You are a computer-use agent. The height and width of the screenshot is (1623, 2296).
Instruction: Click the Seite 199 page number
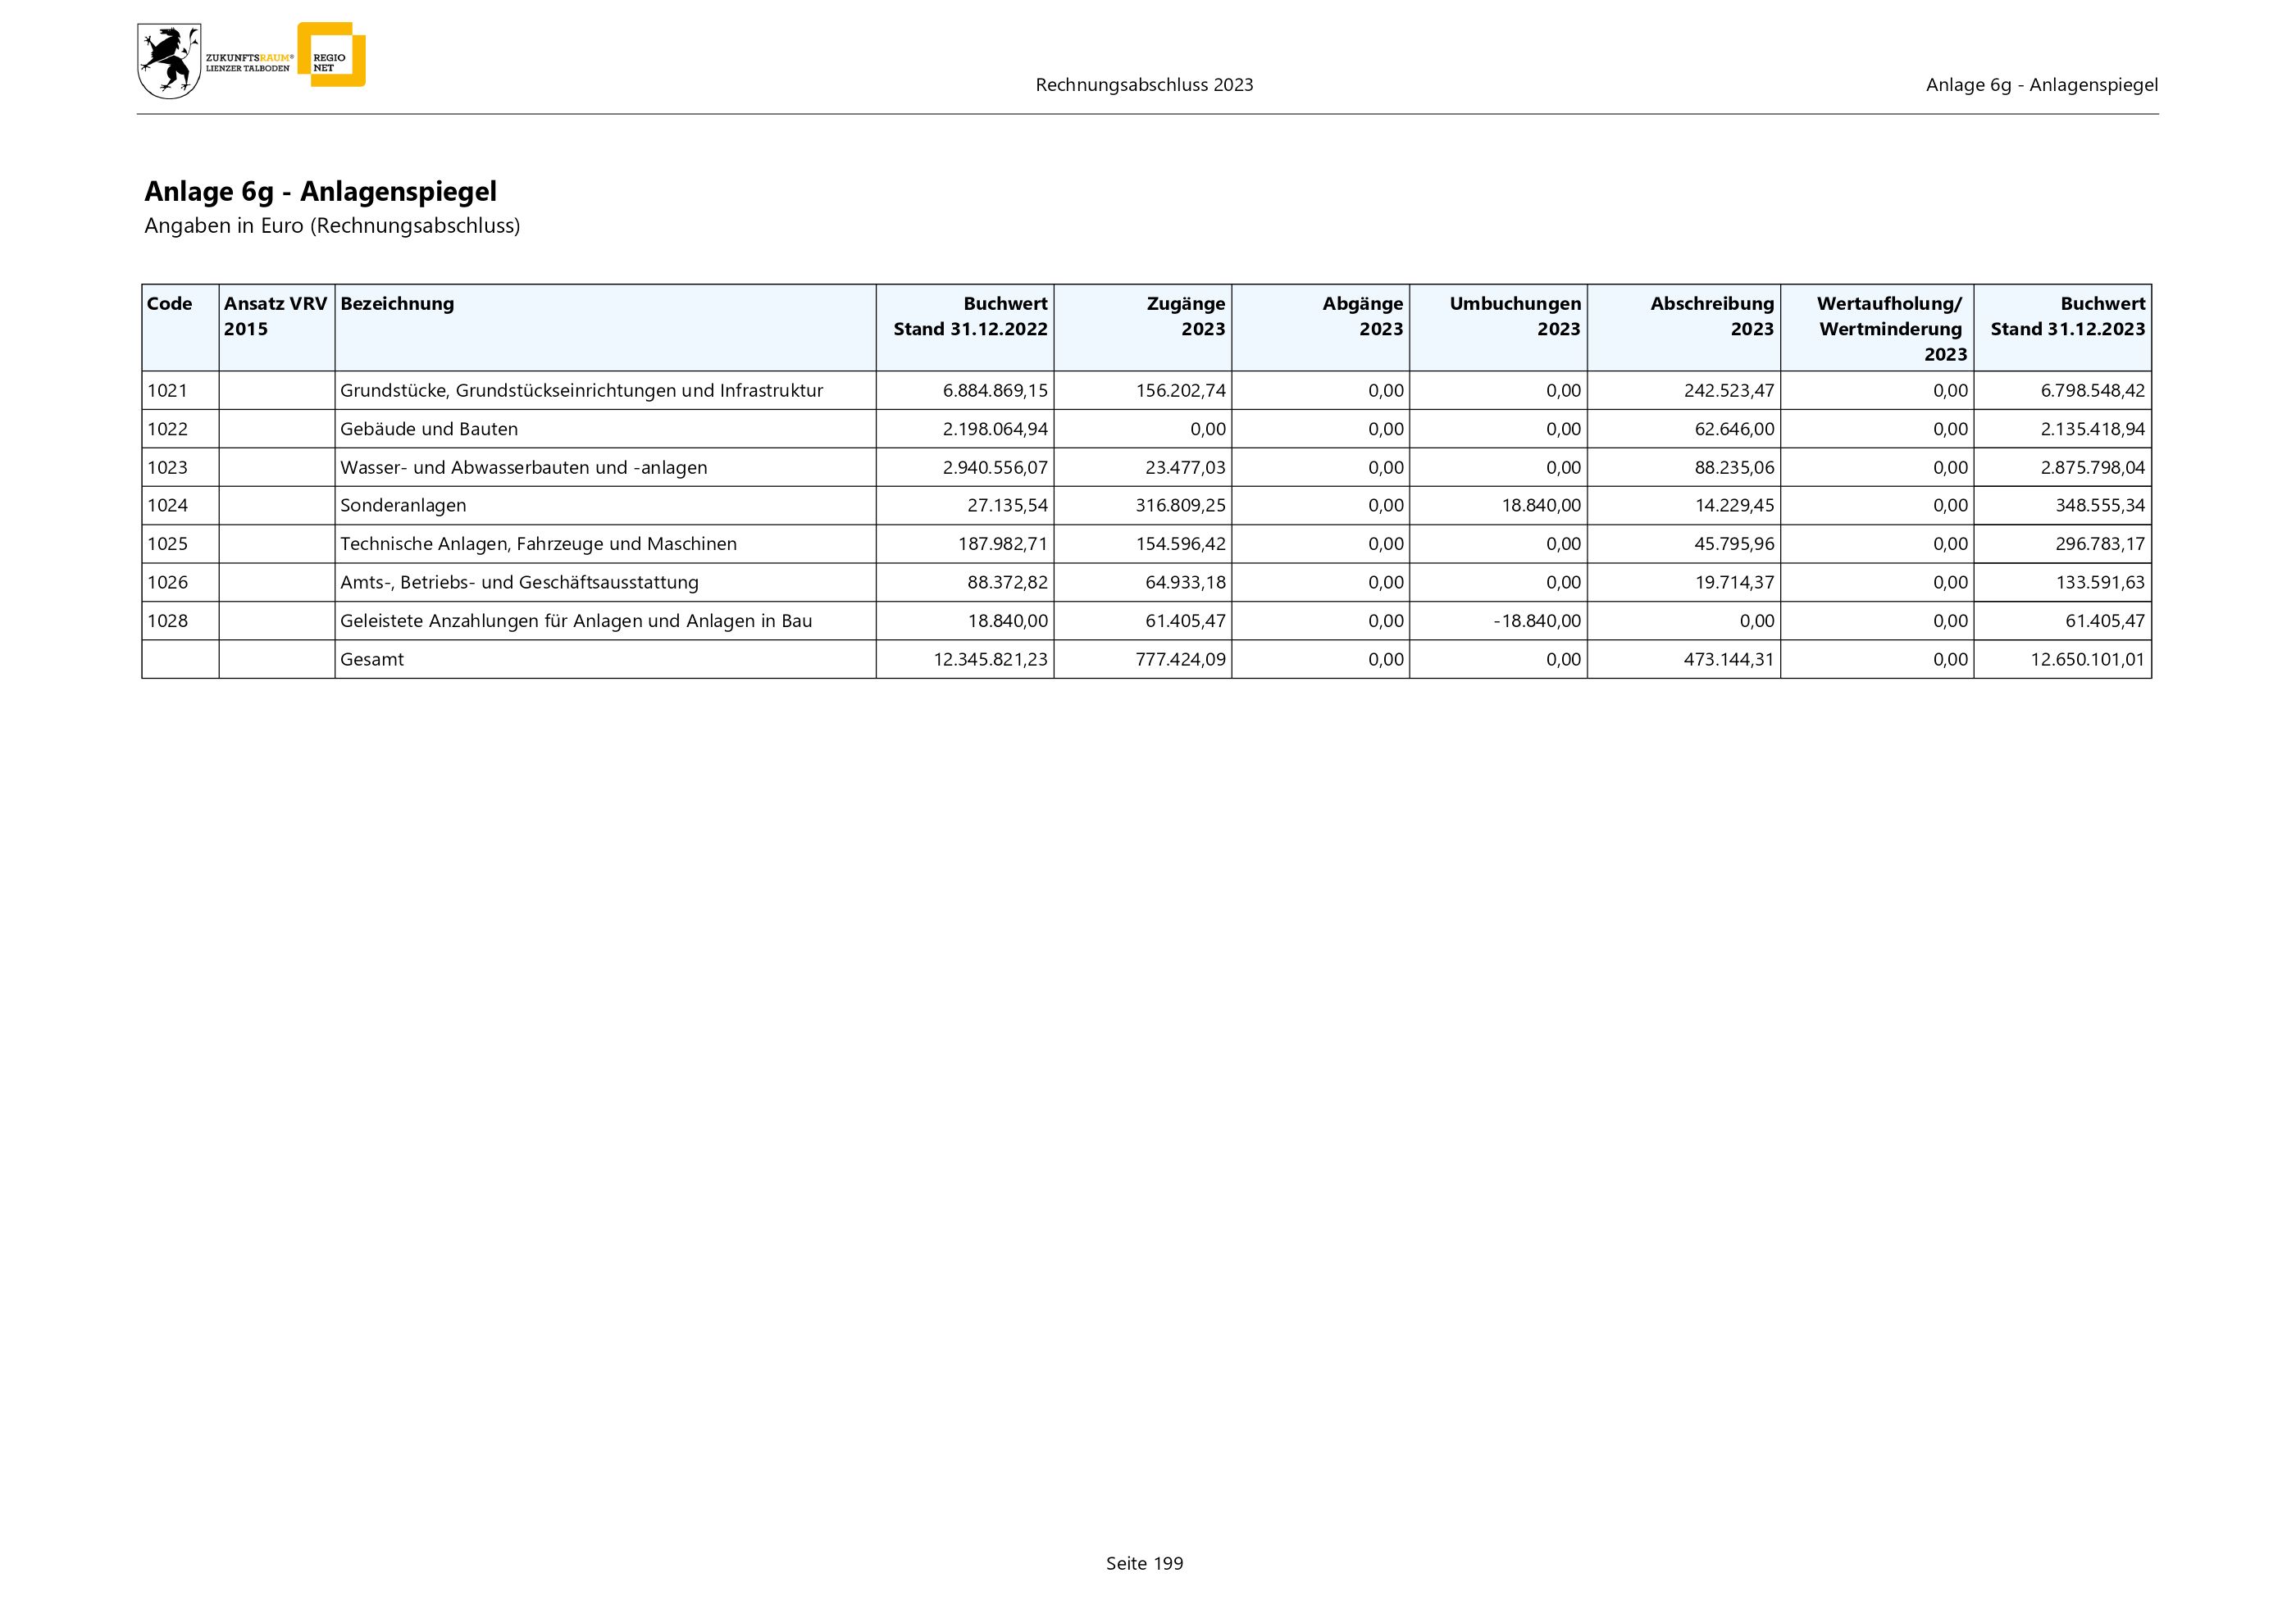pyautogui.click(x=1144, y=1563)
